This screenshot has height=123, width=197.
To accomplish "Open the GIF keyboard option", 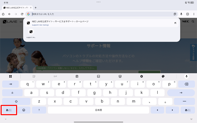I will point(55,76).
